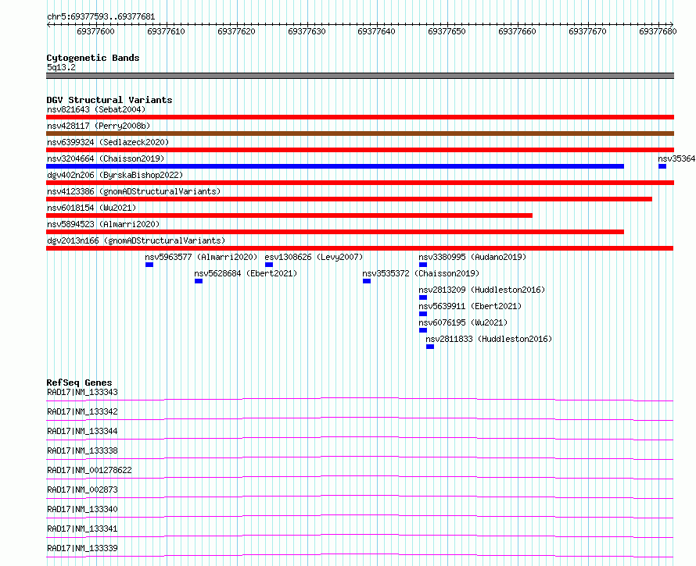The height and width of the screenshot is (566, 696).
Task: Click the blue nsv2813209 (Huddleston2016) marker
Action: 423,297
